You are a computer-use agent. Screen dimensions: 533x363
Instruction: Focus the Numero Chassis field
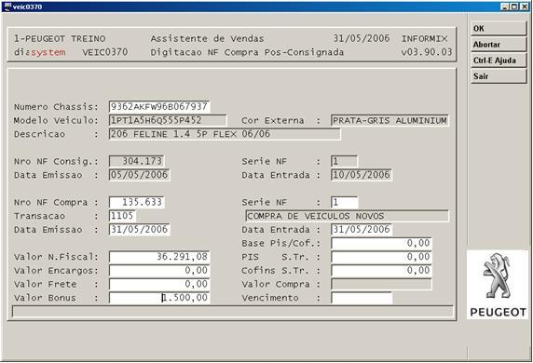pyautogui.click(x=159, y=107)
